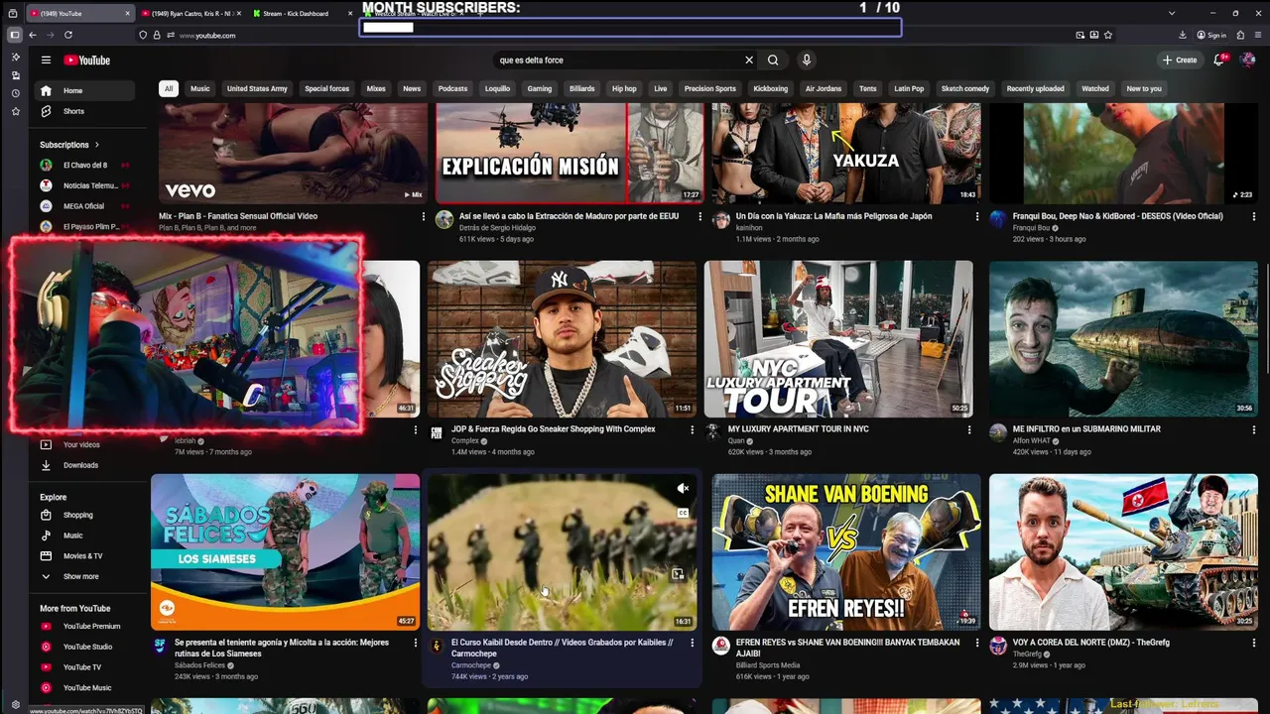
Task: Open the site padlock info in address bar
Action: click(x=158, y=35)
